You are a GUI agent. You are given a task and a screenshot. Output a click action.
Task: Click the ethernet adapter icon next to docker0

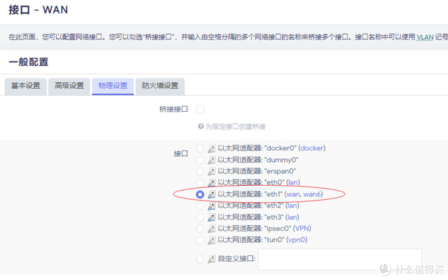212,148
